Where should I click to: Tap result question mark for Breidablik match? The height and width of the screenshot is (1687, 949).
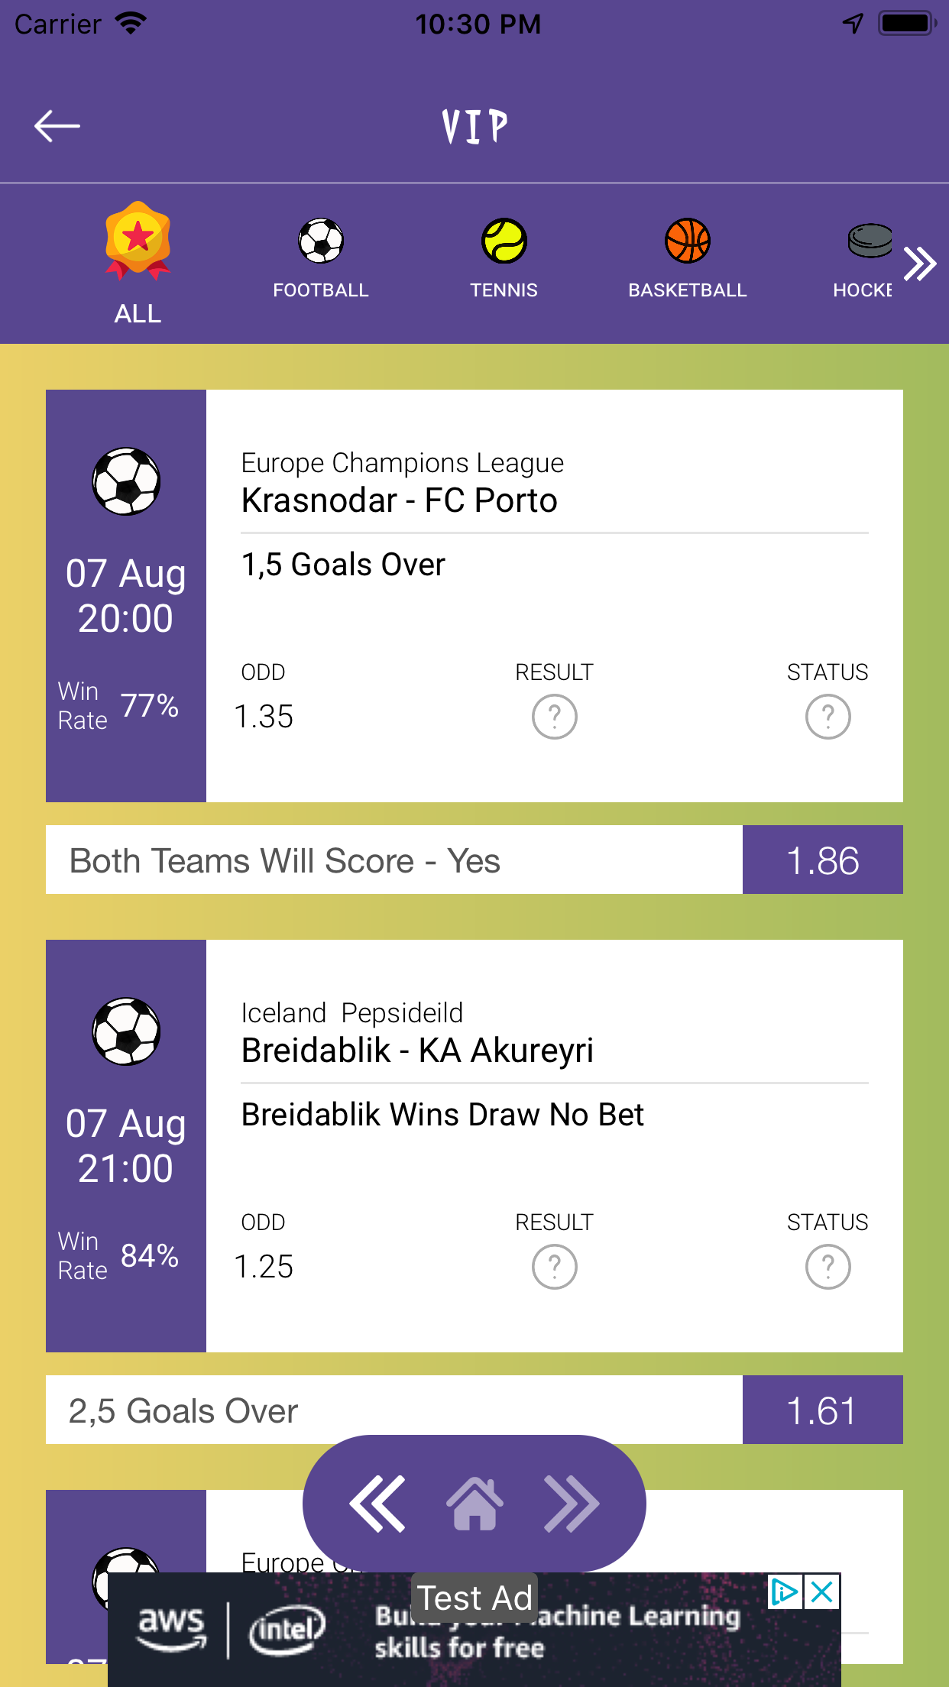point(554,1267)
